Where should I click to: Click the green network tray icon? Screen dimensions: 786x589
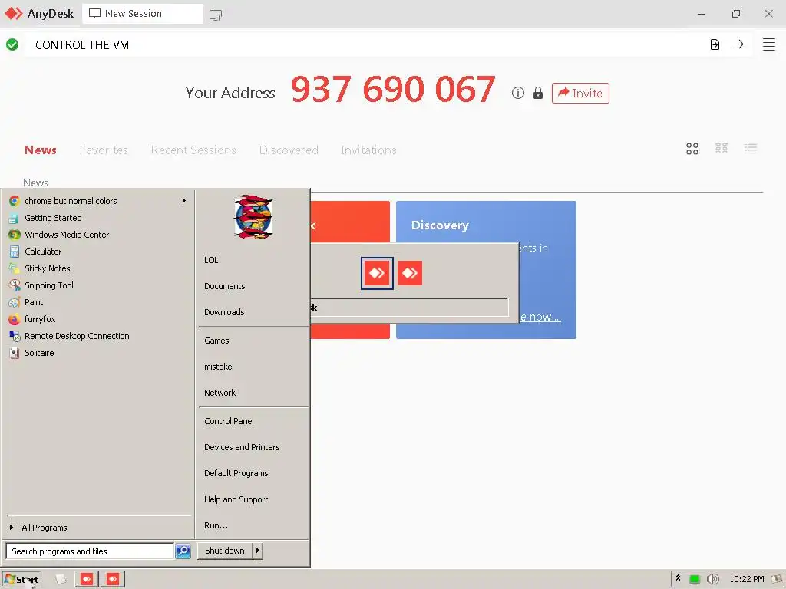[x=694, y=580]
